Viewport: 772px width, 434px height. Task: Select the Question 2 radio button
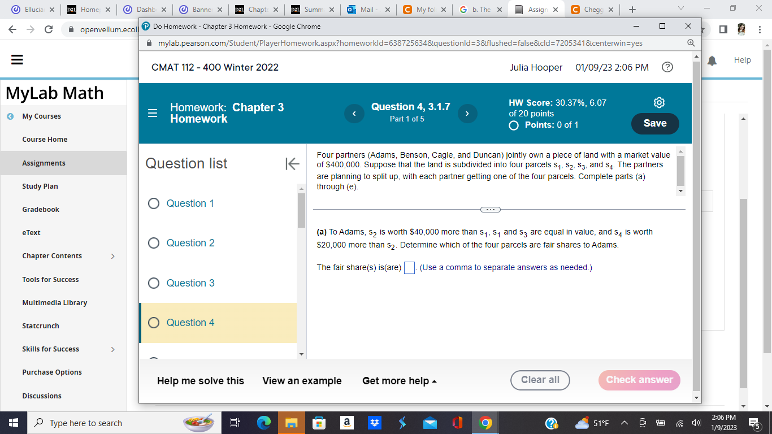[154, 243]
